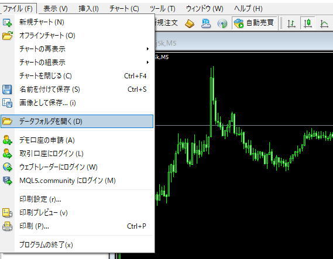Switch to bar chart display mode
The image size is (333, 259).
(291, 23)
